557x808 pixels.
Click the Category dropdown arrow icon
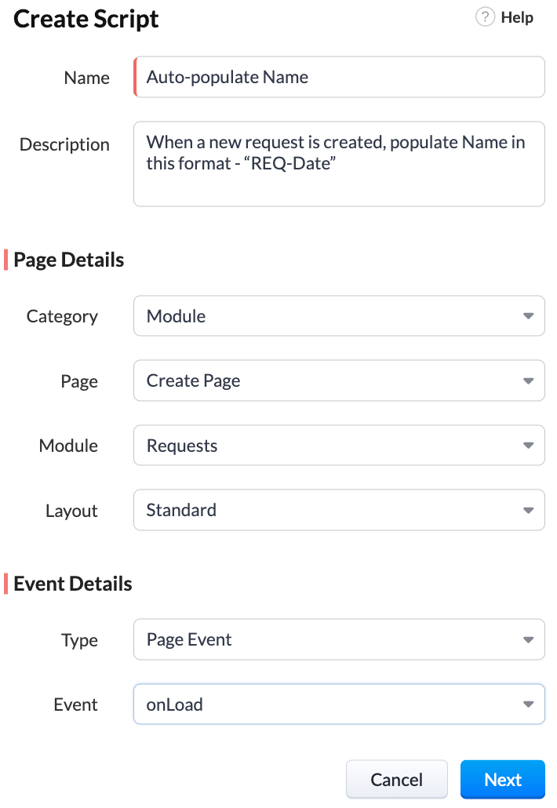click(528, 316)
